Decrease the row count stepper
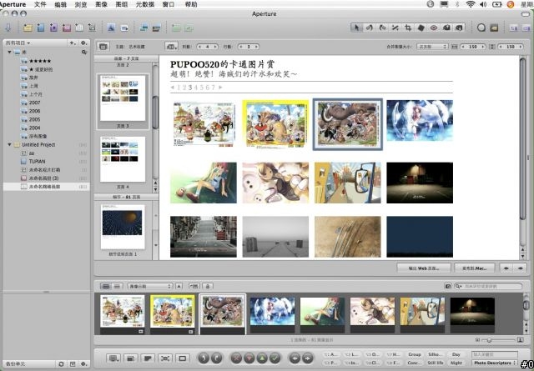The height and width of the screenshot is (371, 534). 241,47
